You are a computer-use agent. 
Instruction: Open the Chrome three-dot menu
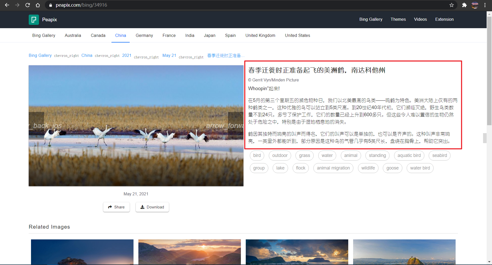point(485,5)
